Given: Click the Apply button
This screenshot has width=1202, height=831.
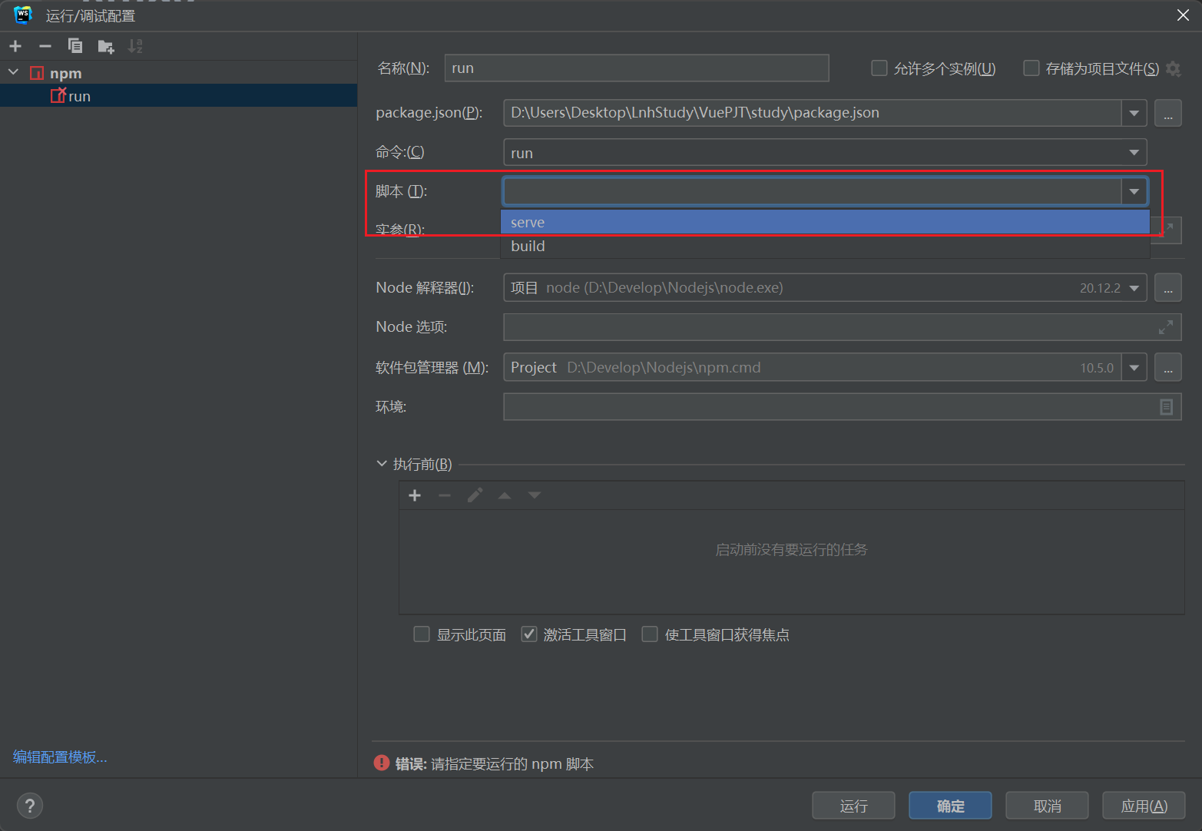Looking at the screenshot, I should point(1144,806).
